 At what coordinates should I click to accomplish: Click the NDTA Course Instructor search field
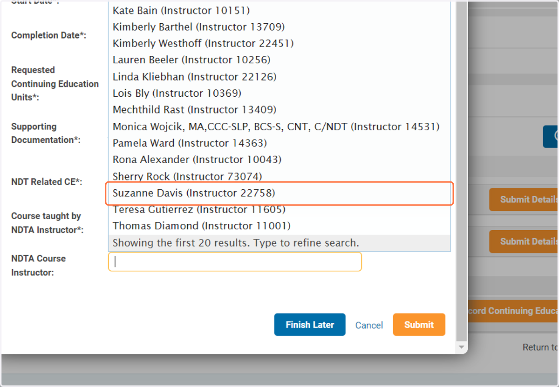pos(235,262)
